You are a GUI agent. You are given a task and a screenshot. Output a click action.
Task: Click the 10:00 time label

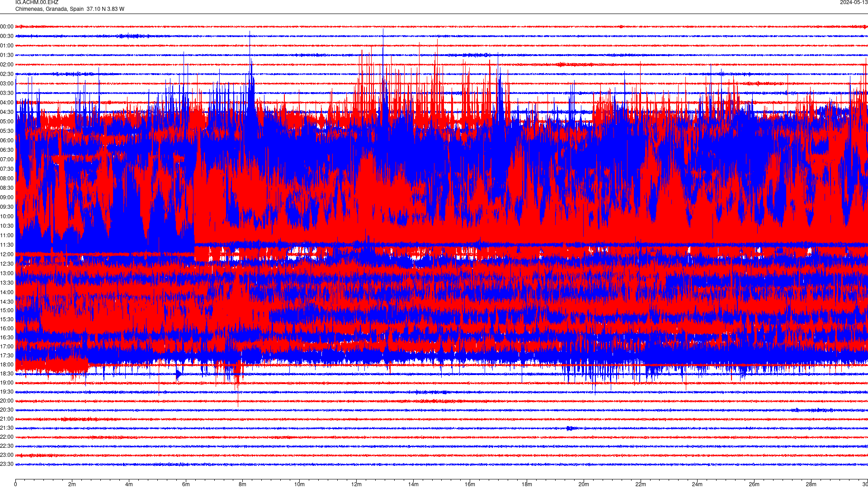(x=7, y=216)
